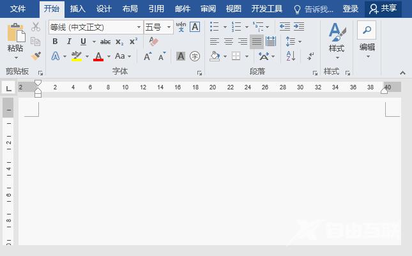This screenshot has width=412, height=256.
Task: Apply strikethrough text formatting
Action: (x=105, y=41)
